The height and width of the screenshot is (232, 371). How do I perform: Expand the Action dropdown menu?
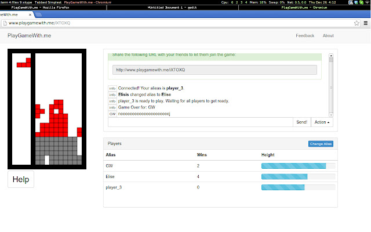322,122
